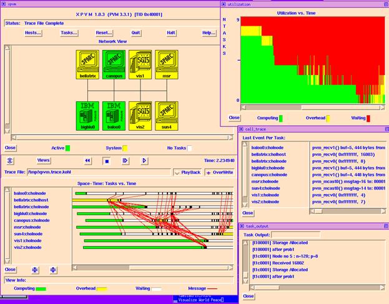389x304 pixels.
Task: Expand the Views menu
Action: click(44, 160)
